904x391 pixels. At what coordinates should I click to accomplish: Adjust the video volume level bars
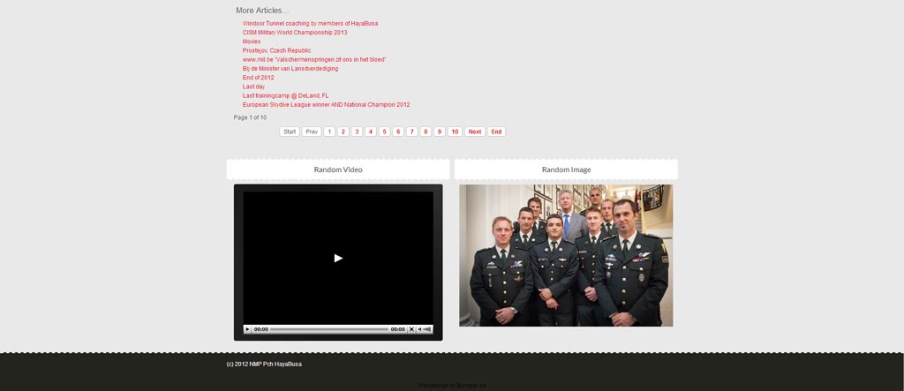(x=427, y=329)
